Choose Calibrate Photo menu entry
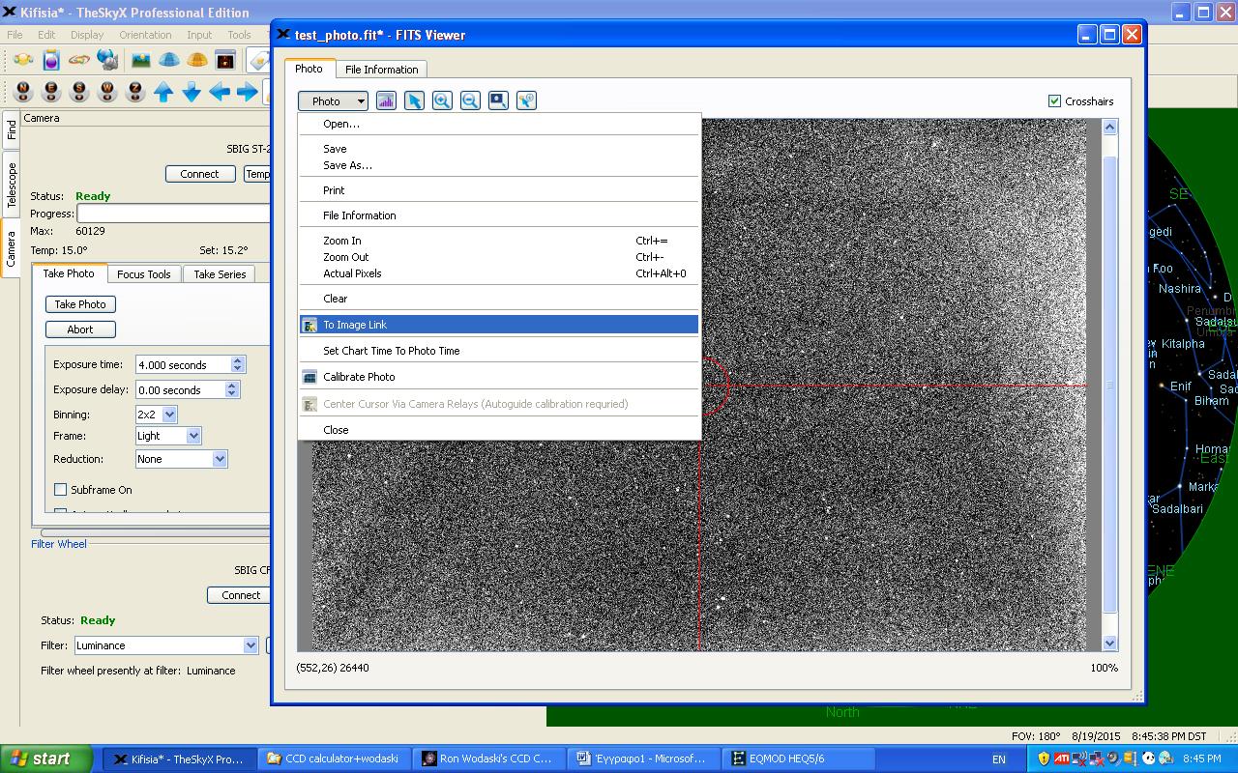The image size is (1238, 773). [359, 377]
